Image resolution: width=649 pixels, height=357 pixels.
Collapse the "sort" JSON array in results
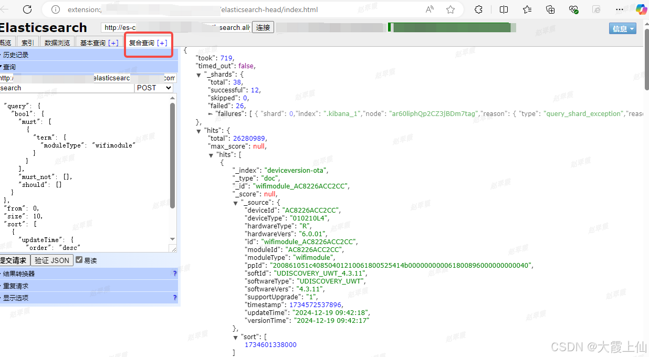[236, 337]
